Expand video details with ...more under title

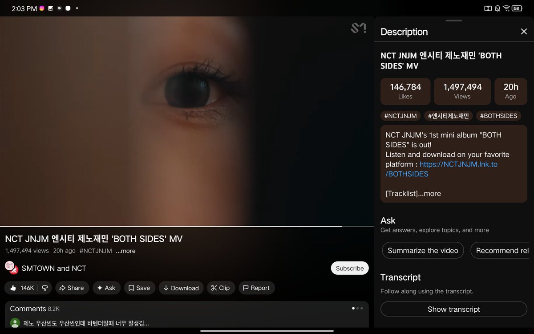[125, 251]
